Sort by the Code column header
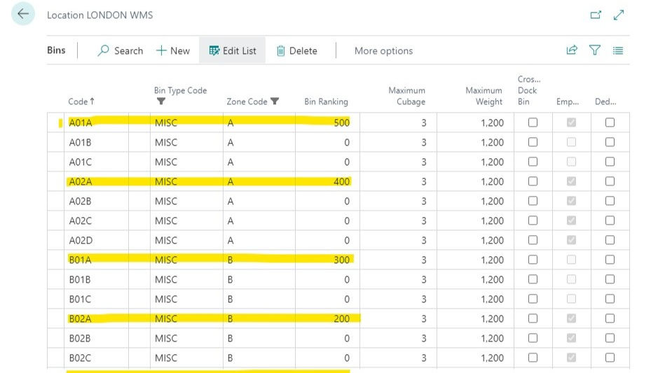 pos(81,101)
